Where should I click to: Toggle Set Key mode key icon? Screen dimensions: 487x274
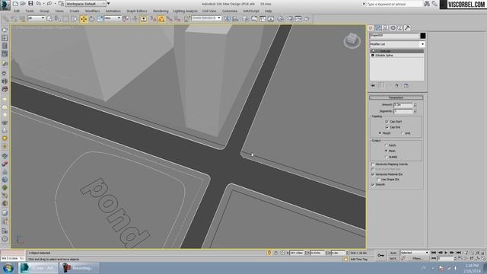coord(380,256)
